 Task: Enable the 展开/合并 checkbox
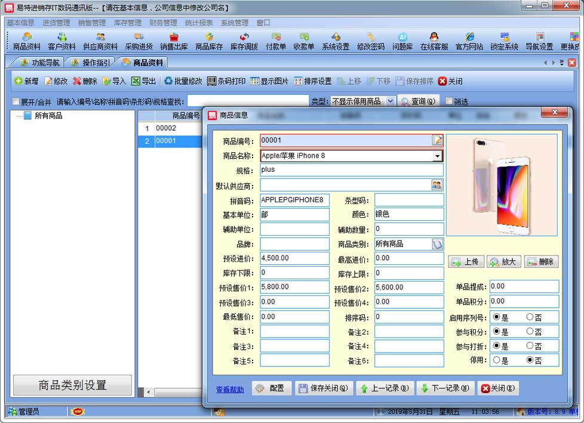pos(16,102)
